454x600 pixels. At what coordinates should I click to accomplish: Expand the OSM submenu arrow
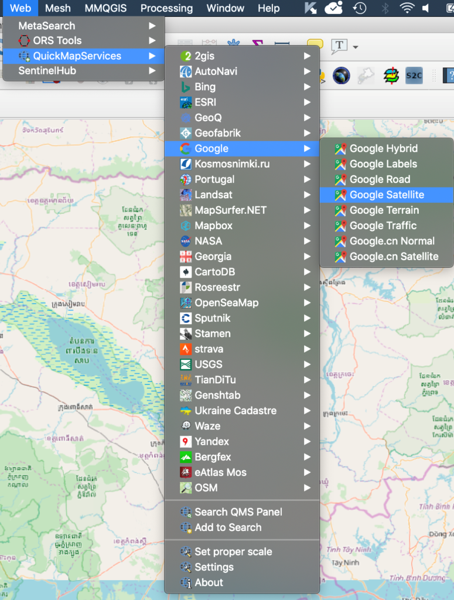[307, 488]
